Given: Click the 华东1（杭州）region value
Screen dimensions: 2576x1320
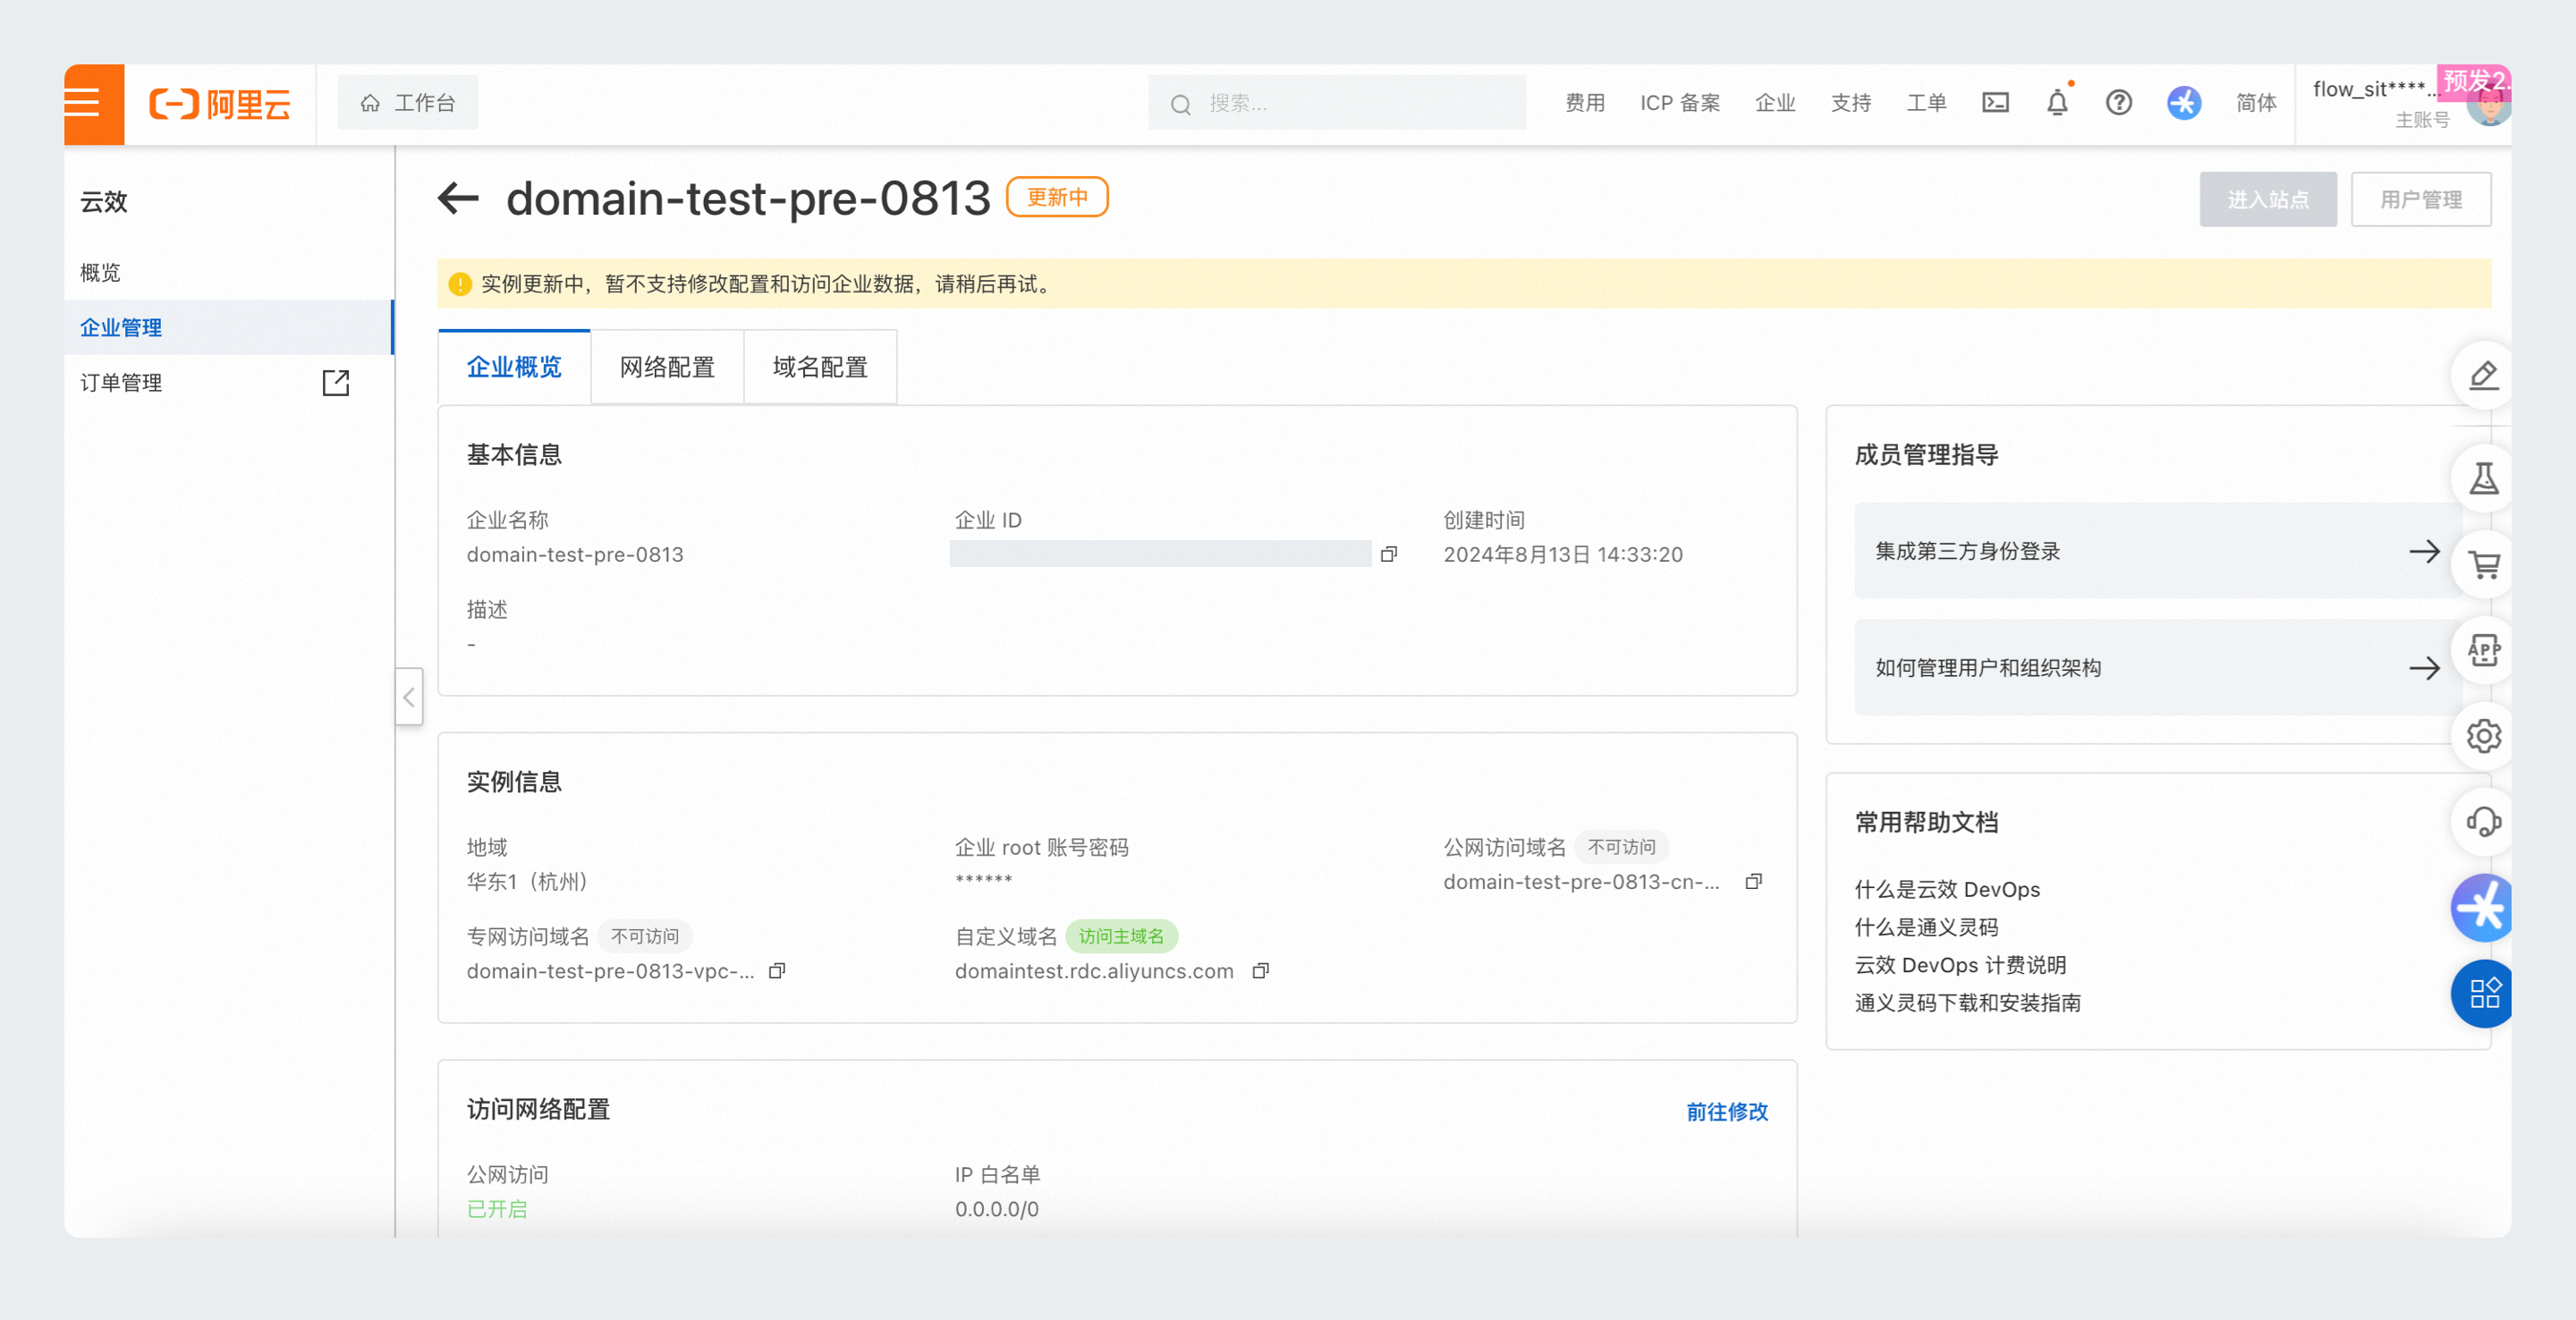Looking at the screenshot, I should click(x=527, y=881).
